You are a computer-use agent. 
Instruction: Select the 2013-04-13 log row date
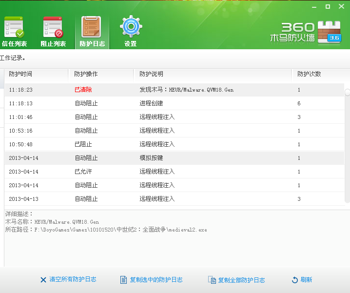tap(24, 199)
